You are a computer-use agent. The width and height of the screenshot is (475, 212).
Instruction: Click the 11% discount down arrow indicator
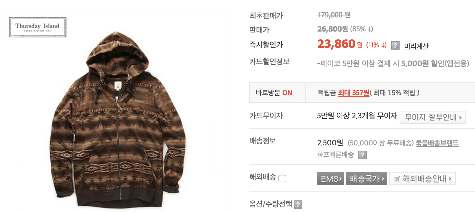(x=383, y=45)
